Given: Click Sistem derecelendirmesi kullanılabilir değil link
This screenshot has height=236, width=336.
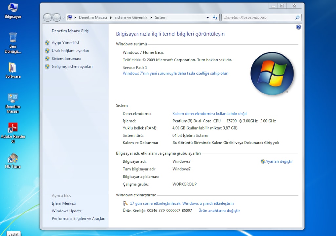Looking at the screenshot, I should [209, 114].
